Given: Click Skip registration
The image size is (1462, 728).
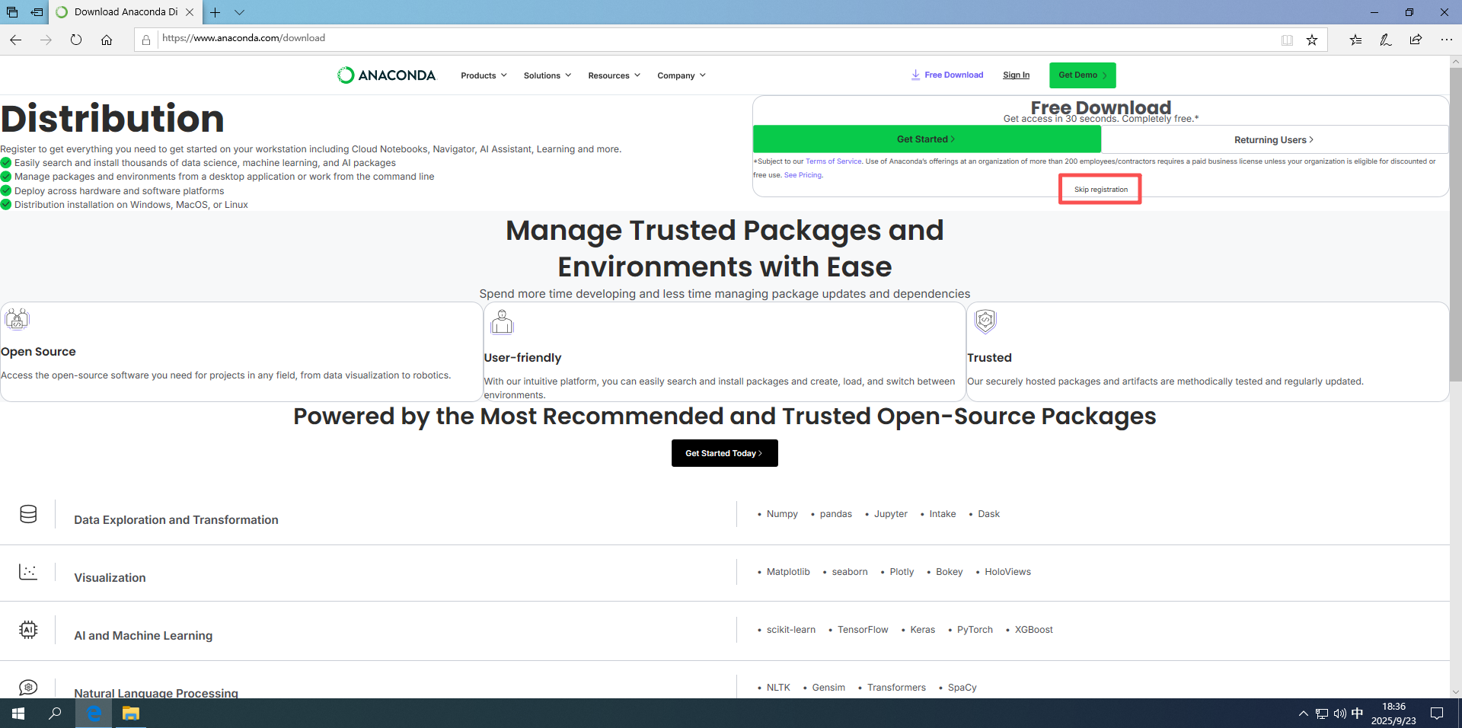Looking at the screenshot, I should 1100,190.
